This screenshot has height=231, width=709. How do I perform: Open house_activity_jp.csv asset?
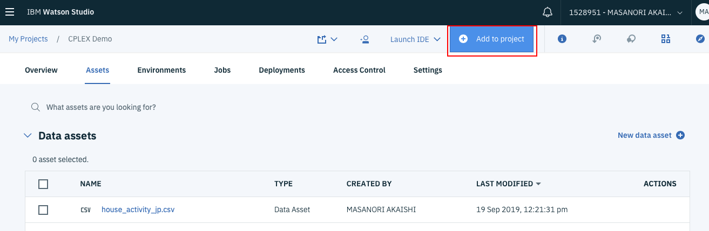[138, 209]
